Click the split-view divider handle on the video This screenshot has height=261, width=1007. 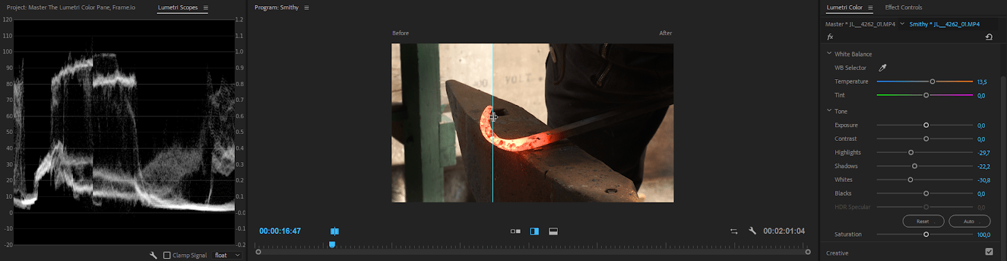(493, 117)
